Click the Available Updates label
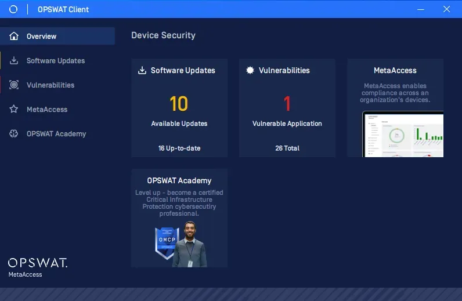Image resolution: width=462 pixels, height=301 pixels. coord(179,124)
